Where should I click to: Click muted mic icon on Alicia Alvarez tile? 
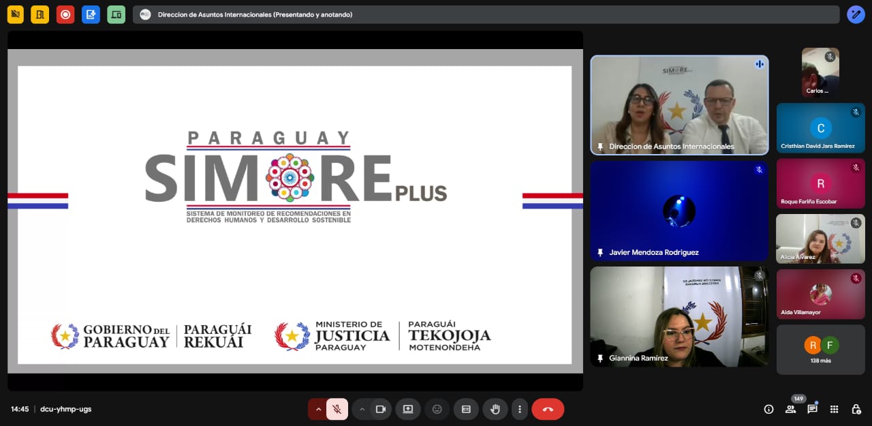click(856, 223)
